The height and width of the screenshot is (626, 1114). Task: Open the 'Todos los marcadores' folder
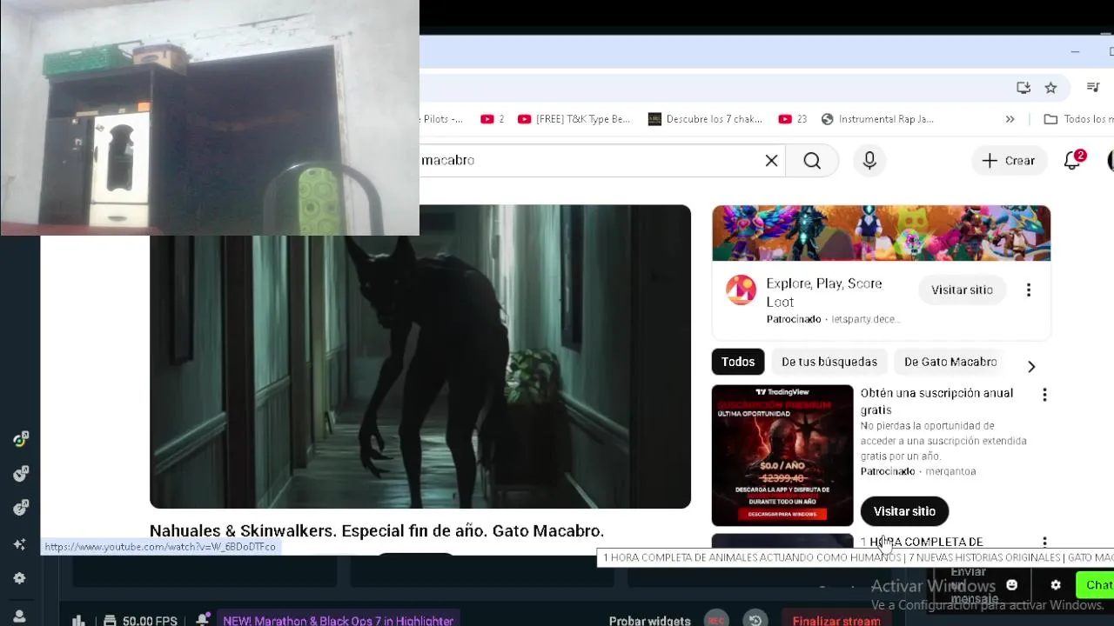coord(1079,119)
